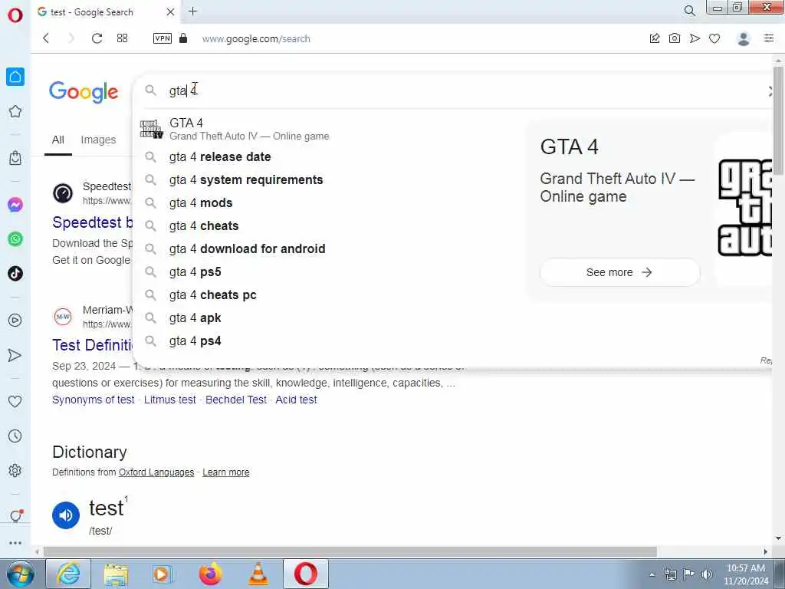Open sidebar three-dots more options
Viewport: 785px width, 589px height.
click(15, 543)
